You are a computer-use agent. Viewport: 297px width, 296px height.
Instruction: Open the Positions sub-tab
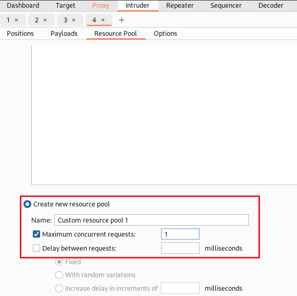coord(20,34)
